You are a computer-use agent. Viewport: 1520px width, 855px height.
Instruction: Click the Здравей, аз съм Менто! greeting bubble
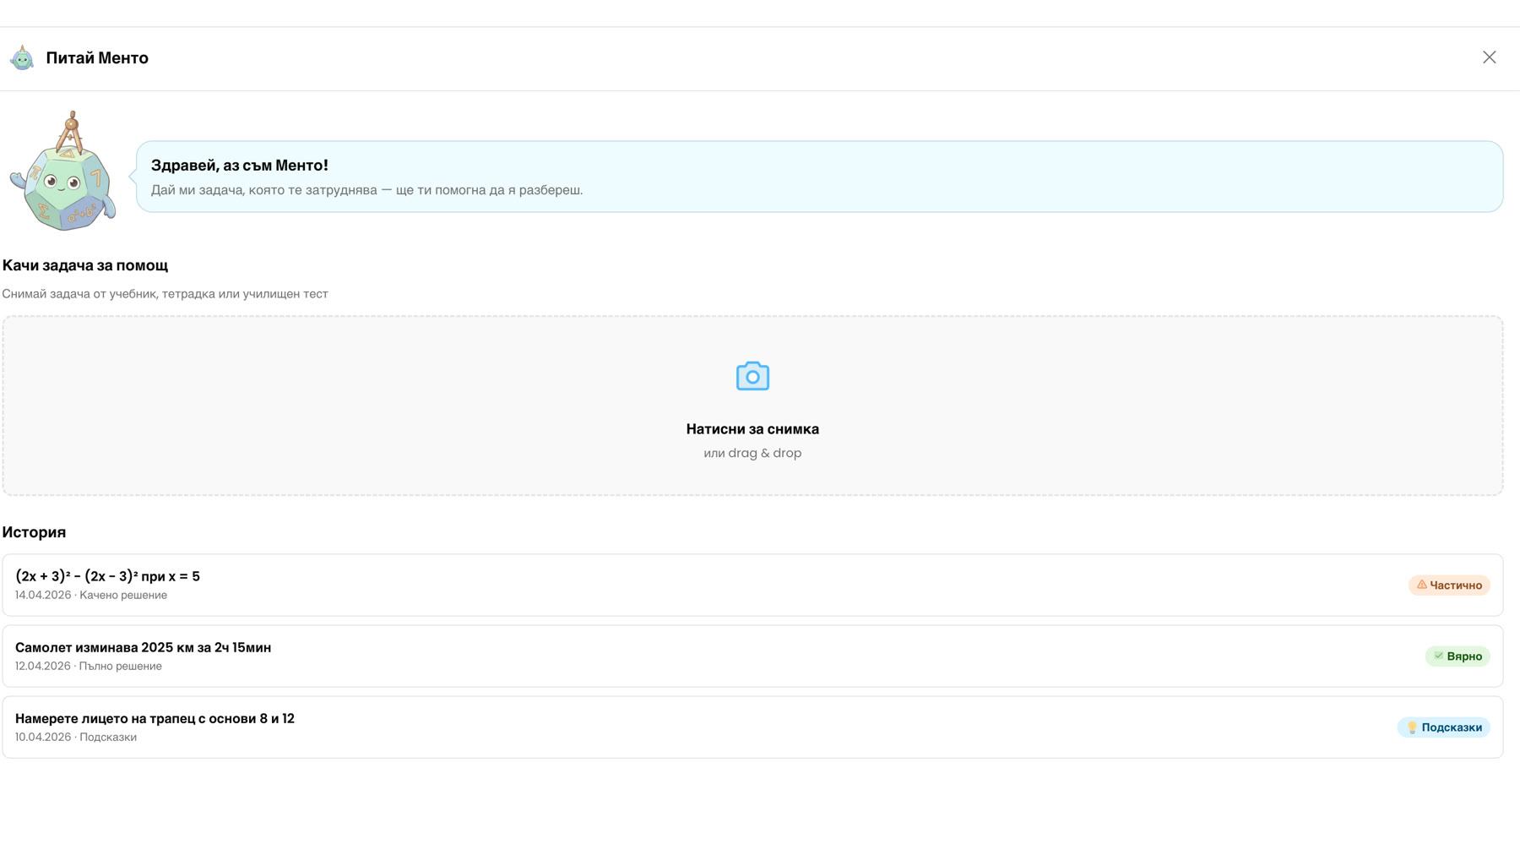point(819,177)
